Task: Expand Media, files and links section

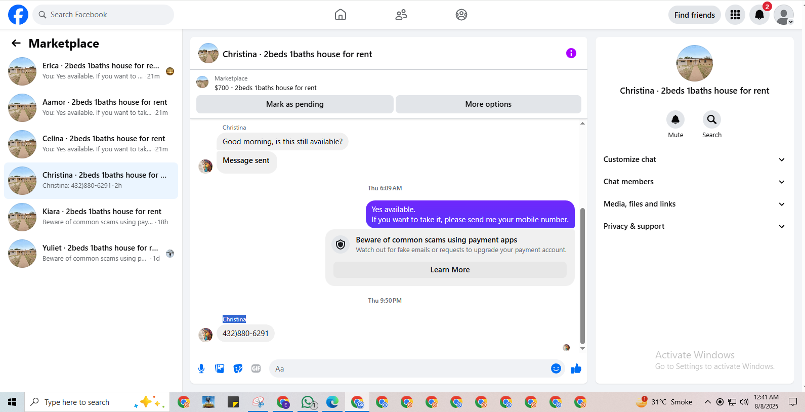Action: pyautogui.click(x=694, y=204)
